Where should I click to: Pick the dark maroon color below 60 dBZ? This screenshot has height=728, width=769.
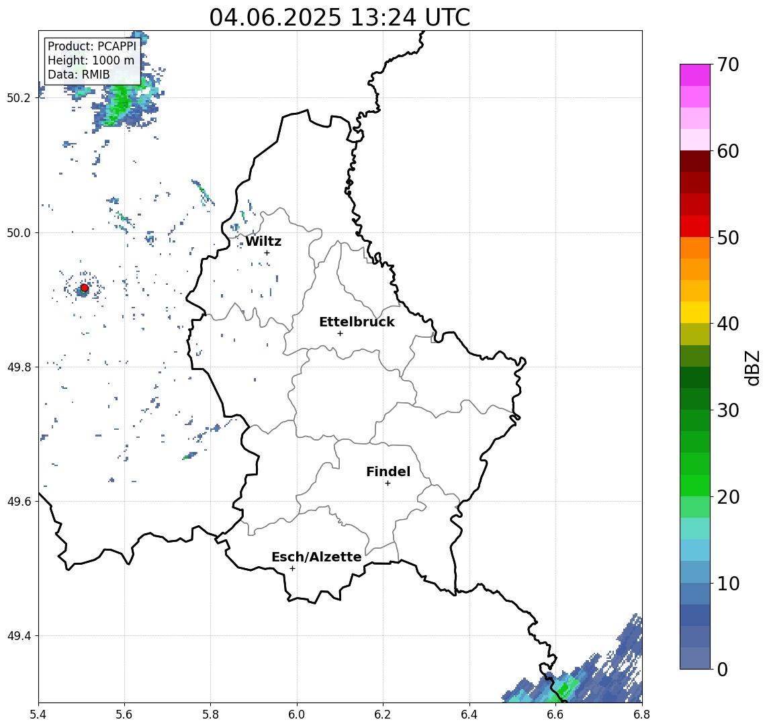tap(695, 161)
